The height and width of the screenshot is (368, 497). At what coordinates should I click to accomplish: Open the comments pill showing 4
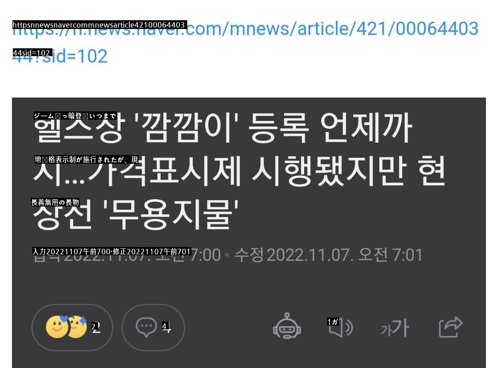pyautogui.click(x=153, y=328)
